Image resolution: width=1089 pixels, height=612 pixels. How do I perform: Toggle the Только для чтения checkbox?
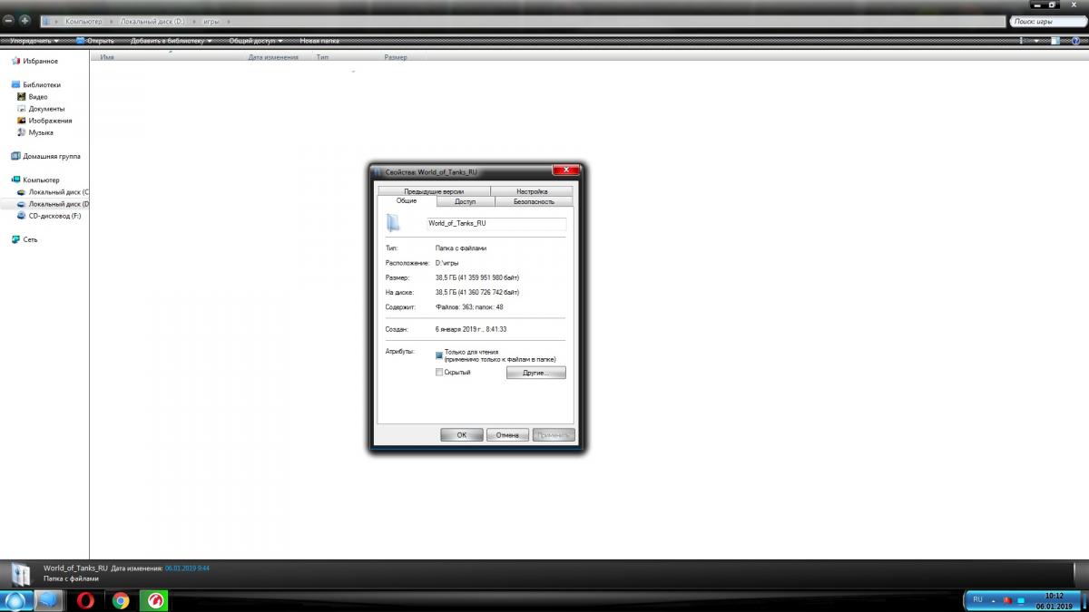pos(439,355)
